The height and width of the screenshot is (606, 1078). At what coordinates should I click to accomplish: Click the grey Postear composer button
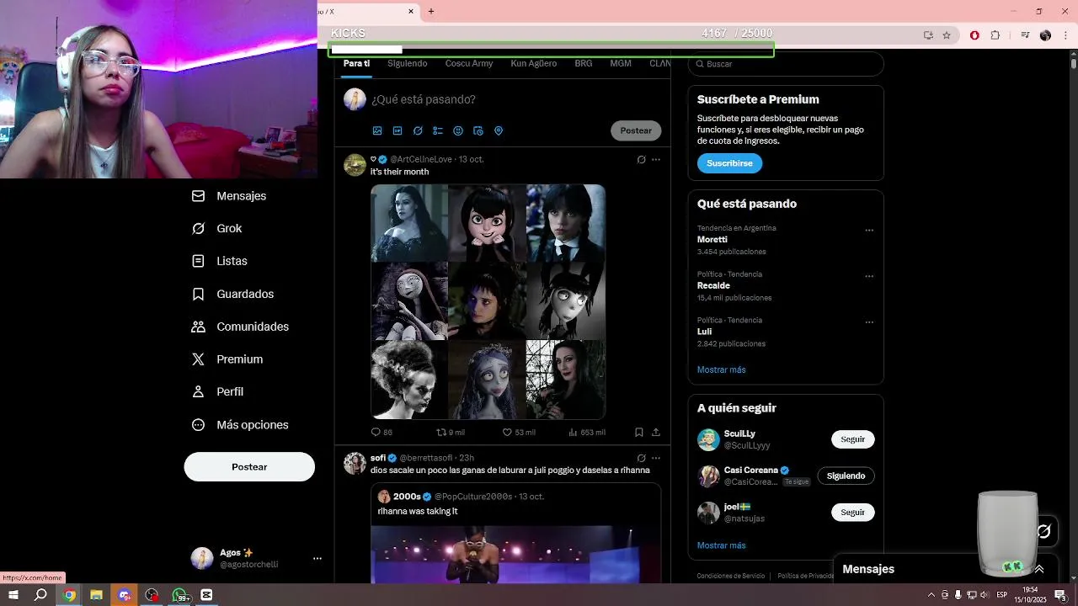(636, 130)
